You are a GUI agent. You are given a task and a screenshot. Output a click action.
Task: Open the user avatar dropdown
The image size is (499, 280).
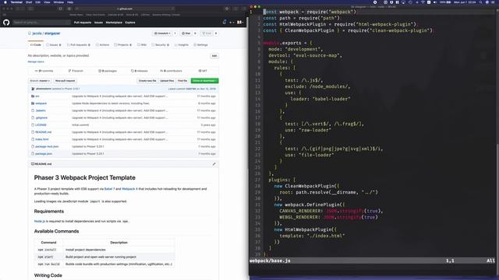pyautogui.click(x=240, y=23)
